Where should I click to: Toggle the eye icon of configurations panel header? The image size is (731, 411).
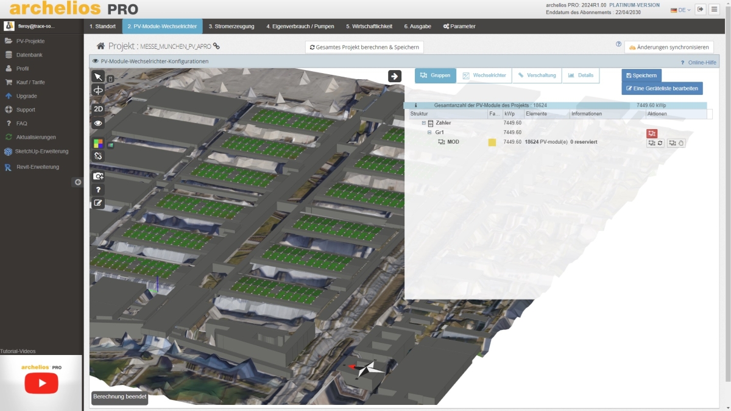coord(96,61)
